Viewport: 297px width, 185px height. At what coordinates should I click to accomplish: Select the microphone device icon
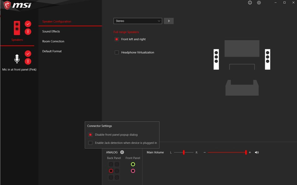[17, 59]
